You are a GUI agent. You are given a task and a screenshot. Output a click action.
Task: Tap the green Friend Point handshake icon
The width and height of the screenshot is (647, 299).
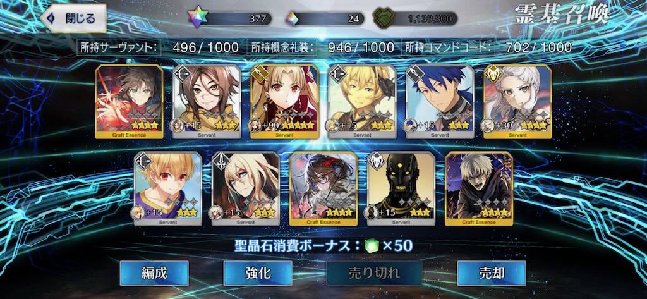coord(384,18)
